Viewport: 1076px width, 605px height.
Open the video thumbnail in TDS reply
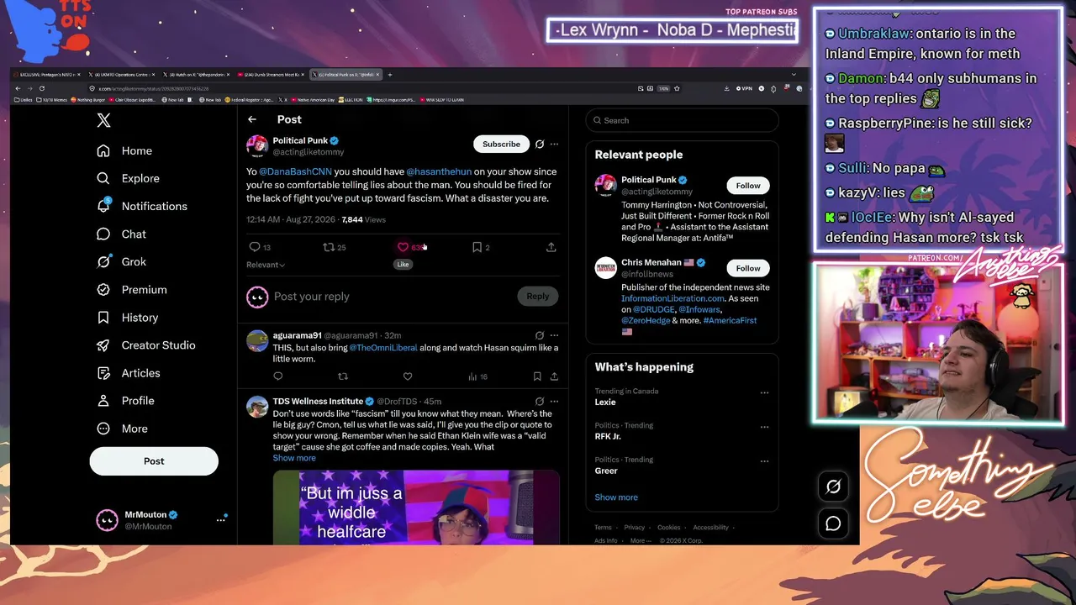[x=416, y=508]
